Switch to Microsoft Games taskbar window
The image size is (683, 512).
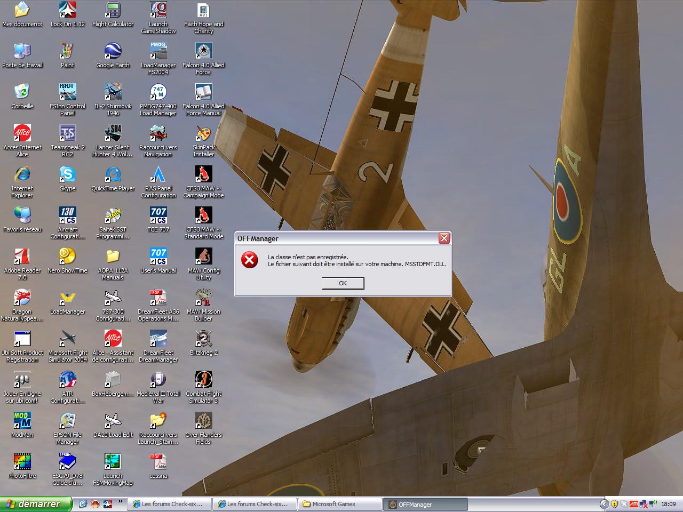(339, 504)
